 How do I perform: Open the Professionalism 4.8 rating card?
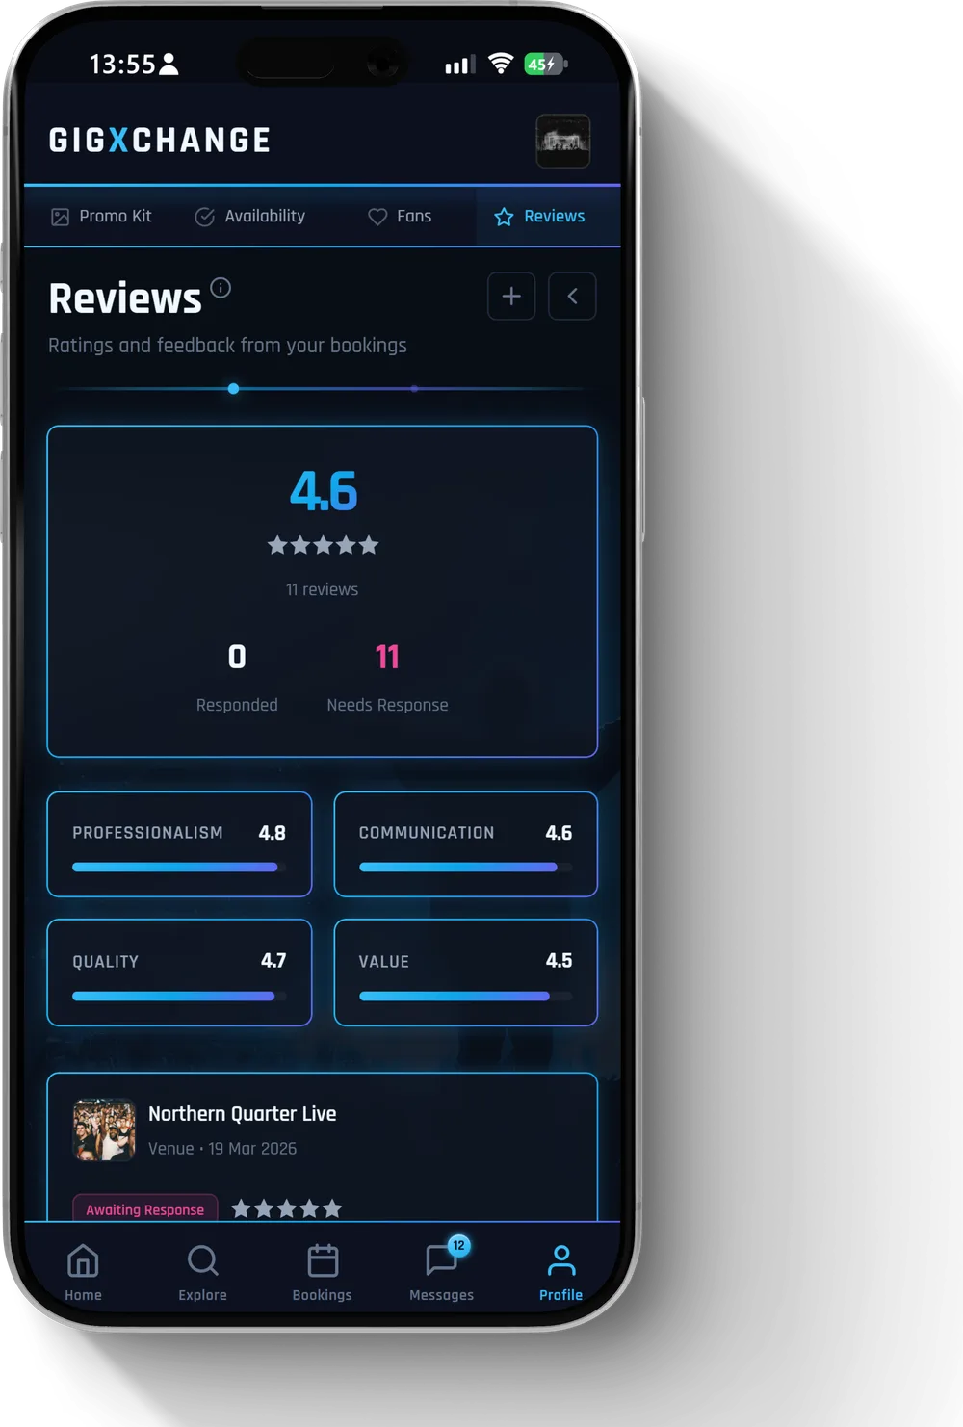[x=179, y=844]
